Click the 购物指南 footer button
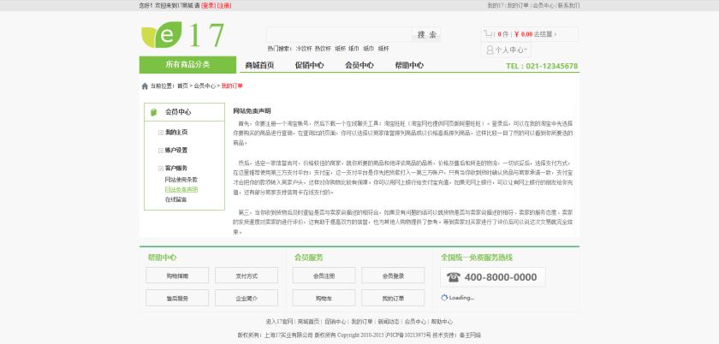Screen dimensions: 719x344 (177, 276)
